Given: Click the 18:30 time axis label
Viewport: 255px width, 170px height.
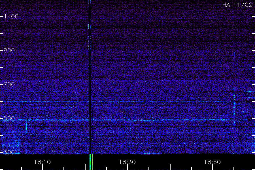Looking at the screenshot, I should pos(127,162).
